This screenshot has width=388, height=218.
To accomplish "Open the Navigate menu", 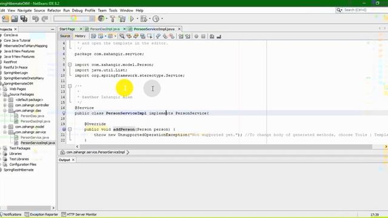I will 24,10.
